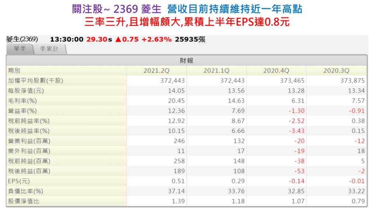This screenshot has height=215, width=377.
Task: Select the 2021.1Q column header
Action: click(x=216, y=71)
